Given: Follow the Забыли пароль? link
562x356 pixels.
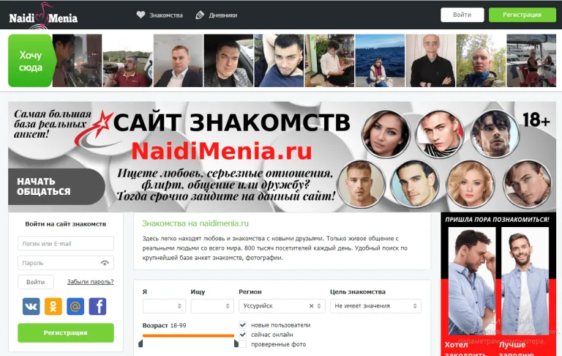Looking at the screenshot, I should pyautogui.click(x=90, y=282).
